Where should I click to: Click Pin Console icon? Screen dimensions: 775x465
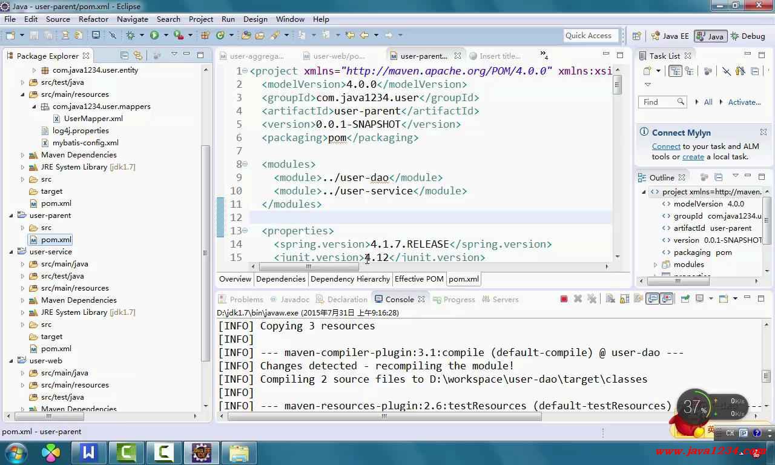point(685,299)
